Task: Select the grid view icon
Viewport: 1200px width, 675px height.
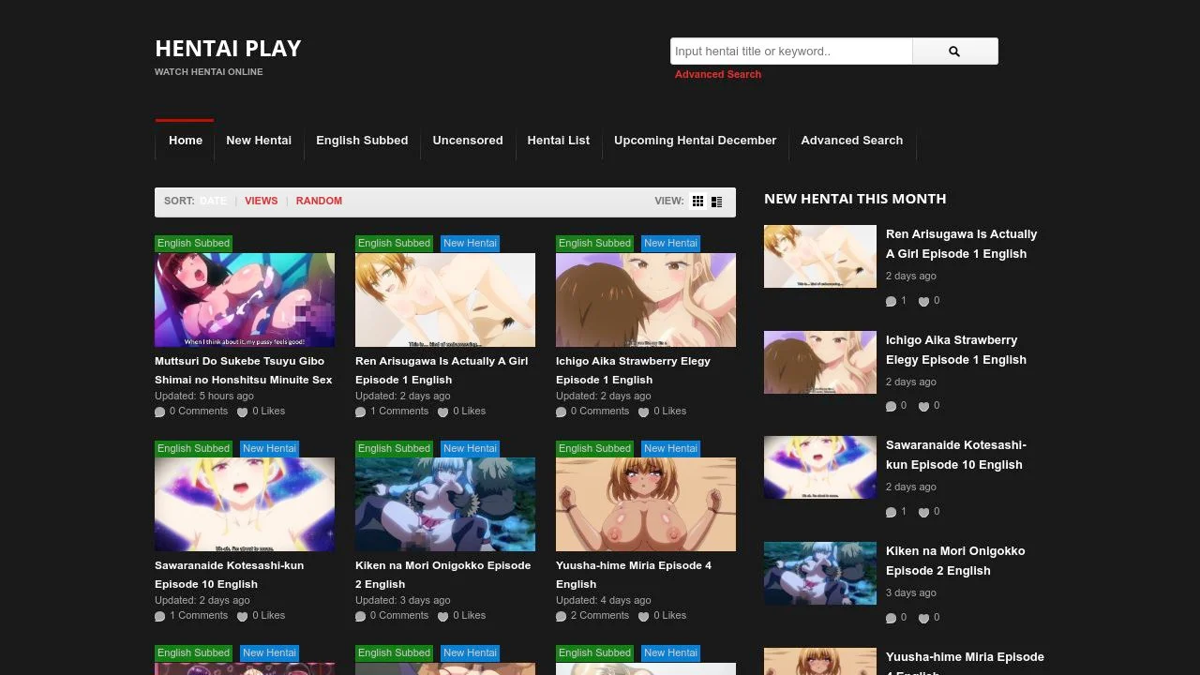Action: [x=697, y=201]
